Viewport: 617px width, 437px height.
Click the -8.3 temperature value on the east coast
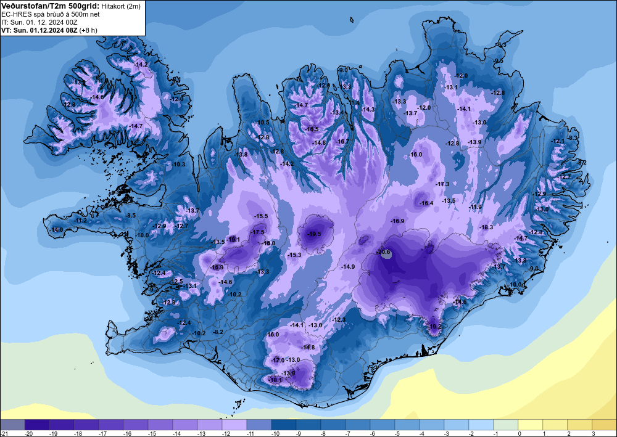573,138
